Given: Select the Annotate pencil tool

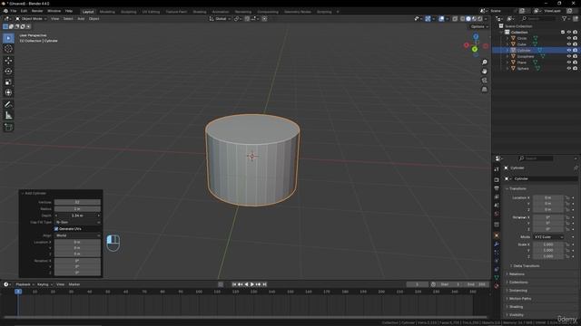Looking at the screenshot, I should tap(8, 105).
